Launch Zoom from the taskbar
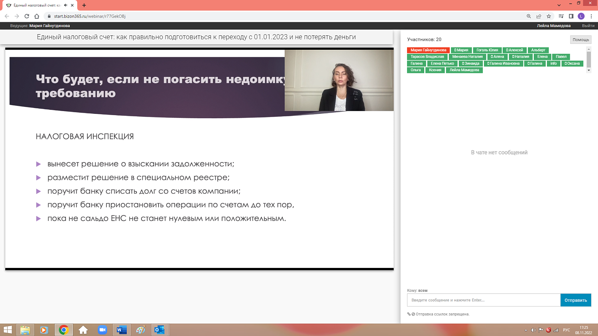 pyautogui.click(x=103, y=330)
